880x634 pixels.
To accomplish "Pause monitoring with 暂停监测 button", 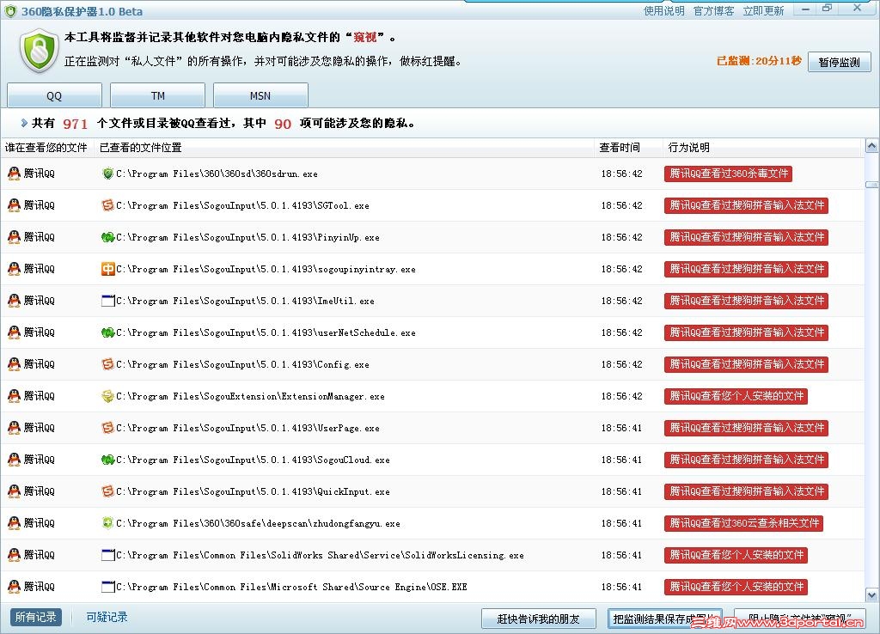I will coord(839,62).
